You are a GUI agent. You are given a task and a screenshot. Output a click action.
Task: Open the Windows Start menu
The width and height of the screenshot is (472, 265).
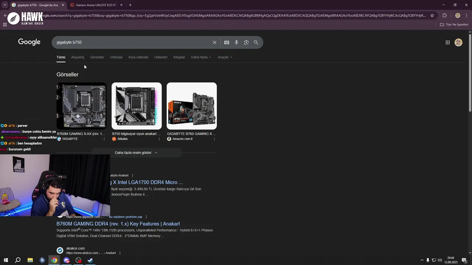point(6,260)
